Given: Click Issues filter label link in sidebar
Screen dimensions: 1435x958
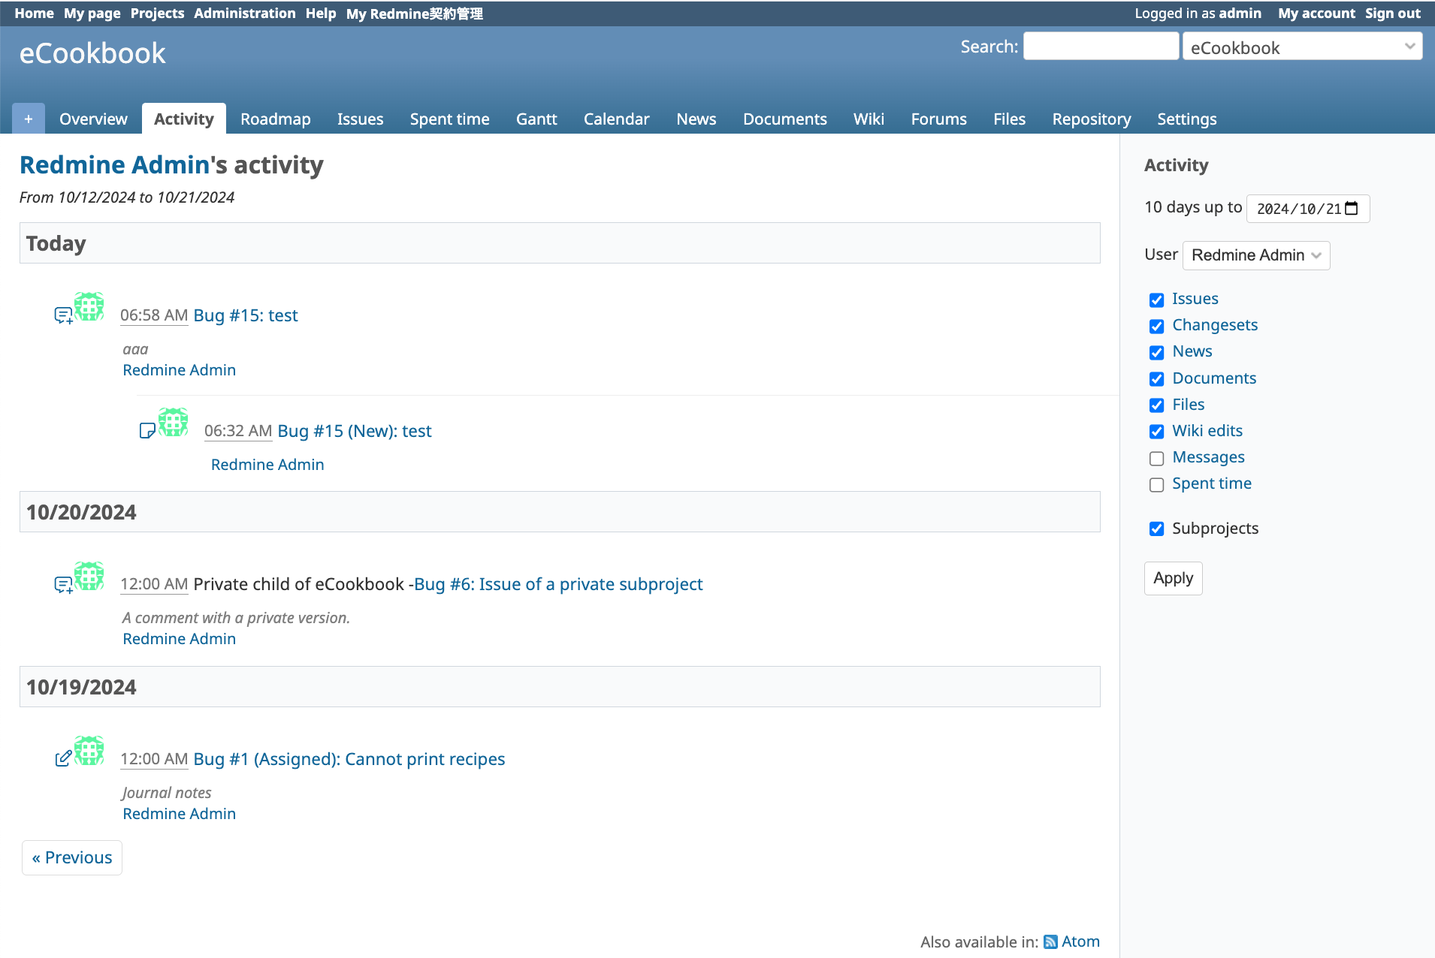Looking at the screenshot, I should pyautogui.click(x=1195, y=299).
